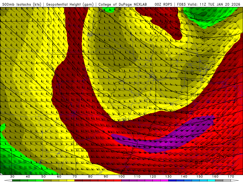Click the 5340 height contour label
The image size is (243, 182).
click(186, 125)
